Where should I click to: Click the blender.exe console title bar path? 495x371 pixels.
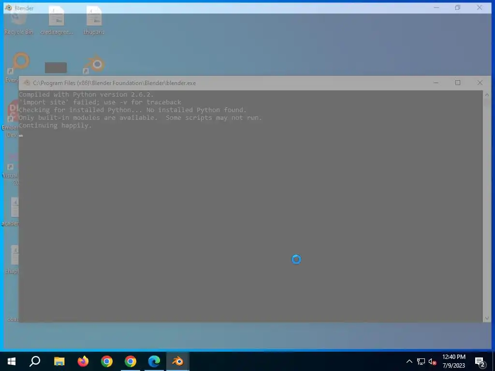[114, 83]
